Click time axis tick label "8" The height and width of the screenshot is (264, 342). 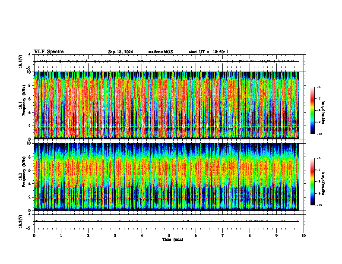click(250, 236)
